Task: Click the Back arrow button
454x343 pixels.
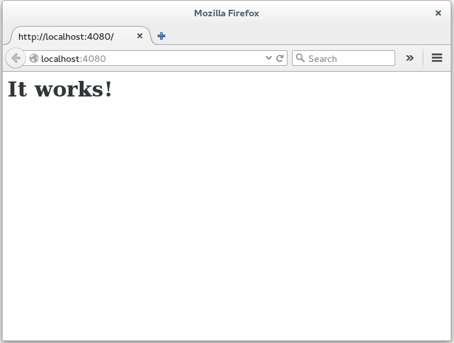Action: point(16,58)
